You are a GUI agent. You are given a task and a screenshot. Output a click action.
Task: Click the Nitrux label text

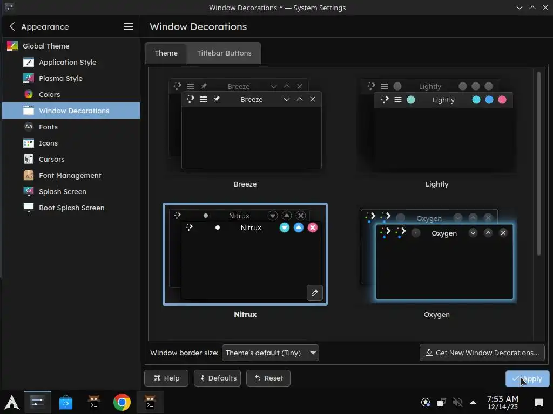point(245,314)
